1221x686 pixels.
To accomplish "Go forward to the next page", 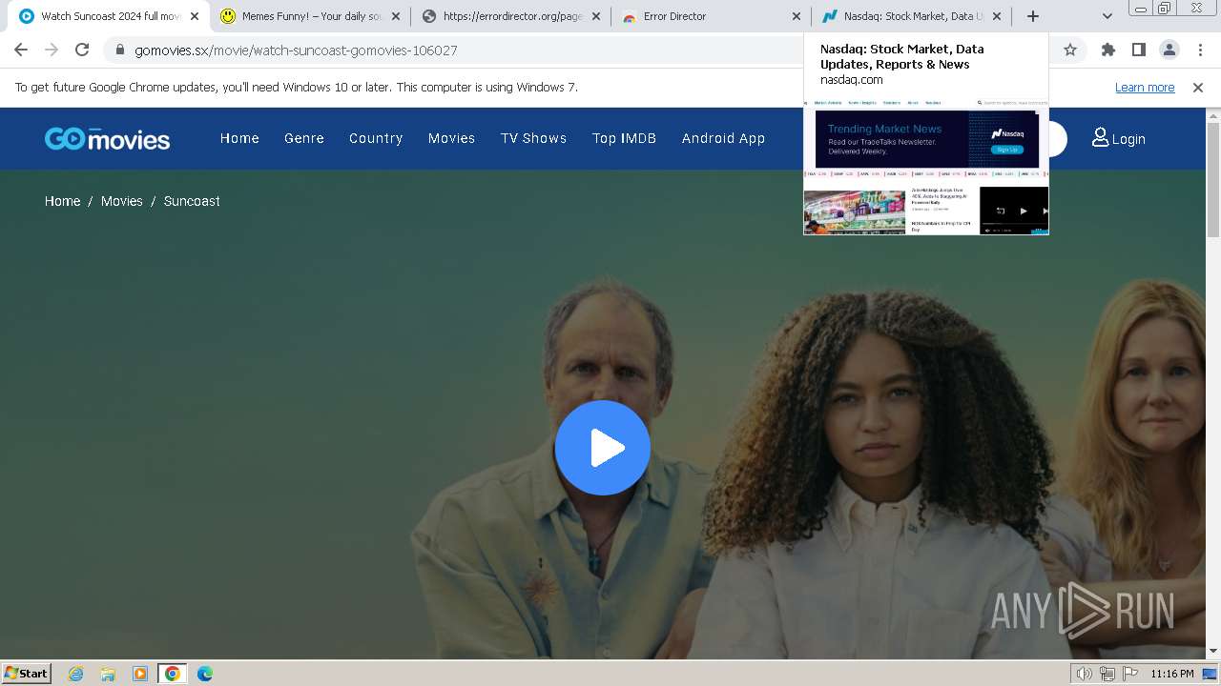I will pyautogui.click(x=52, y=50).
